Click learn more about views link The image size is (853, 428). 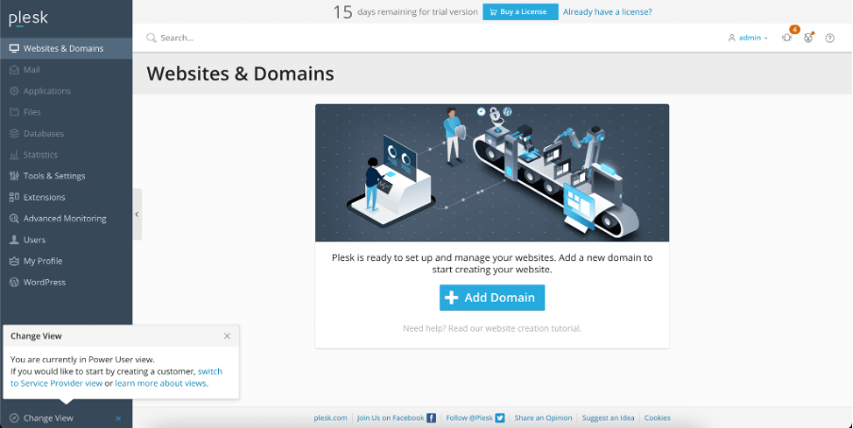[160, 383]
